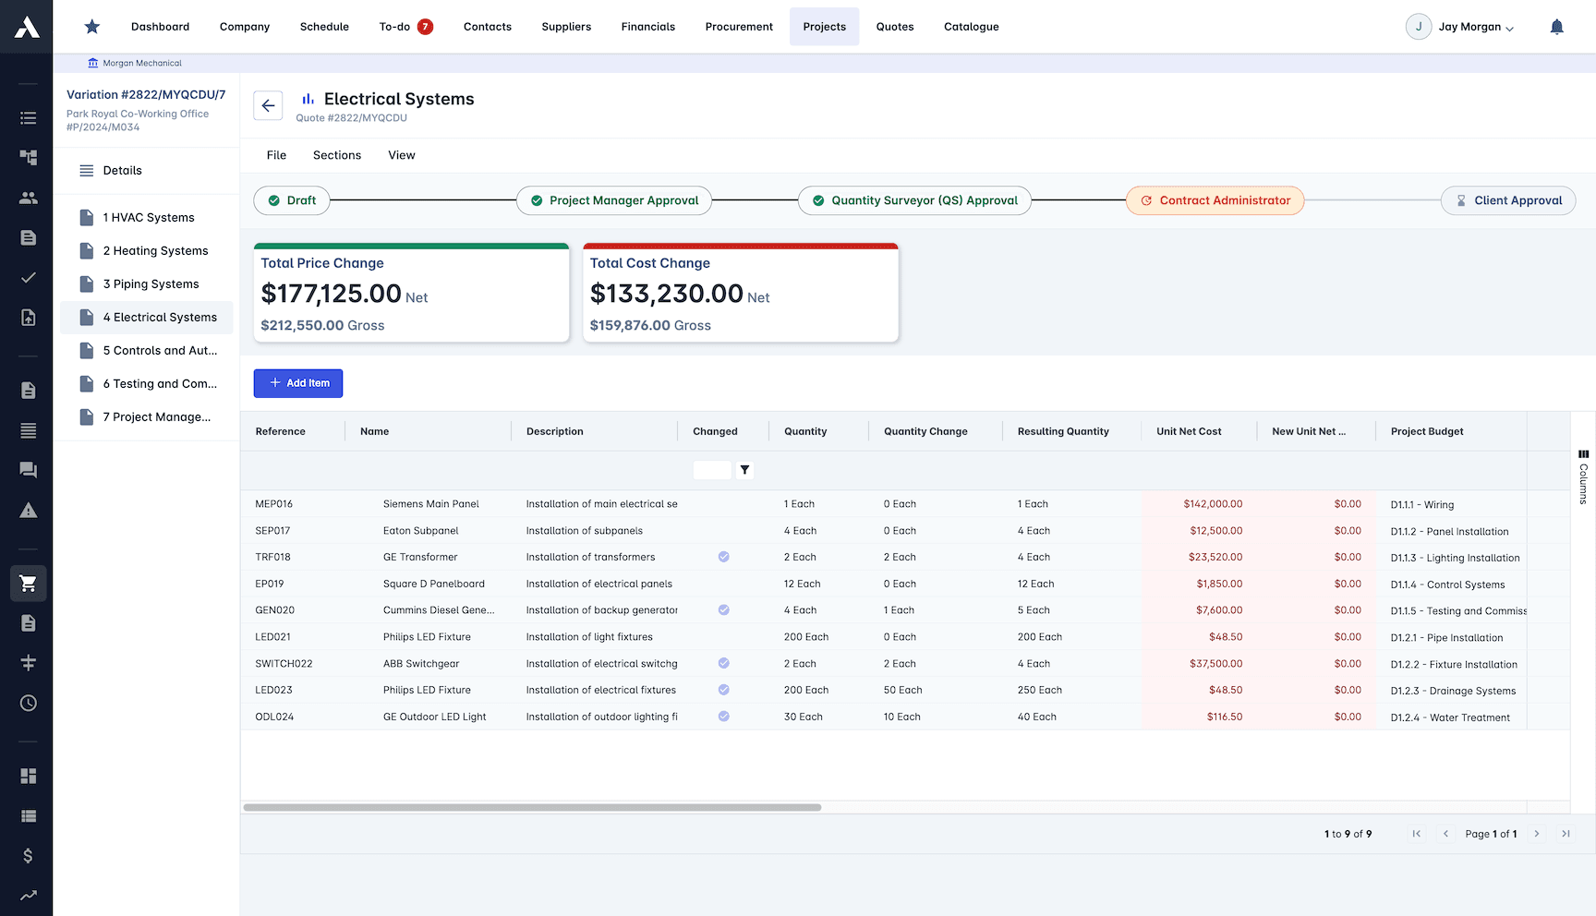Open the Quote #2822/MYQCDU link
Viewport: 1596px width, 916px height.
click(x=350, y=117)
